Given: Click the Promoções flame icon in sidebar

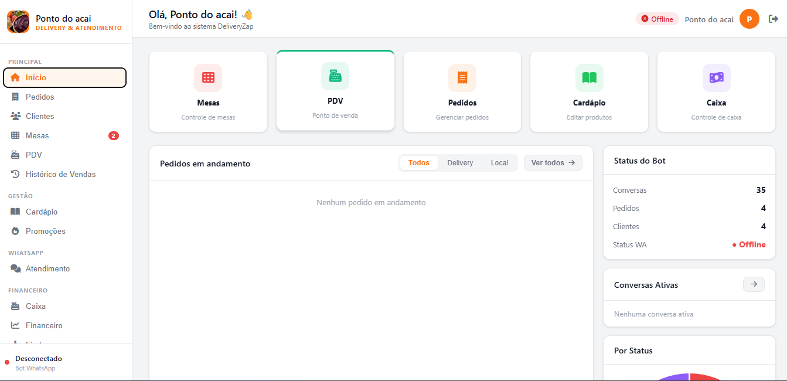Looking at the screenshot, I should (15, 231).
